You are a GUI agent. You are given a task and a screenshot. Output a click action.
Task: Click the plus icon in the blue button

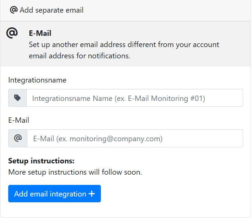[92, 194]
